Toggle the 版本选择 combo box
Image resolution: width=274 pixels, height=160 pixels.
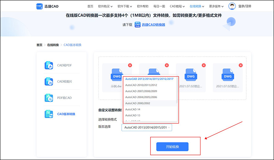click(x=147, y=127)
